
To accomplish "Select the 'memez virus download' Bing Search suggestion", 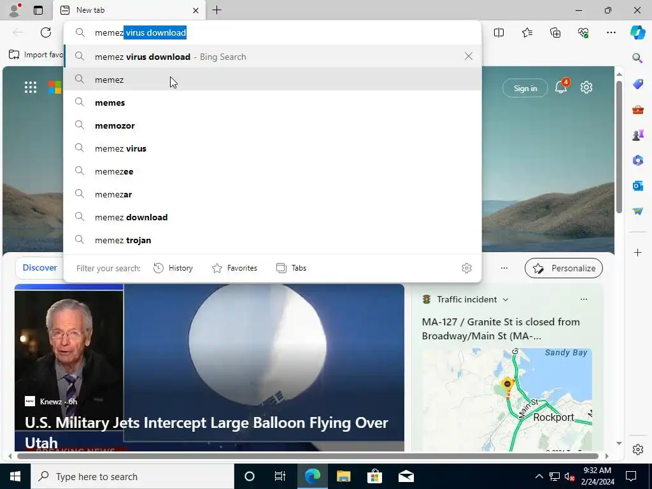I will click(273, 56).
